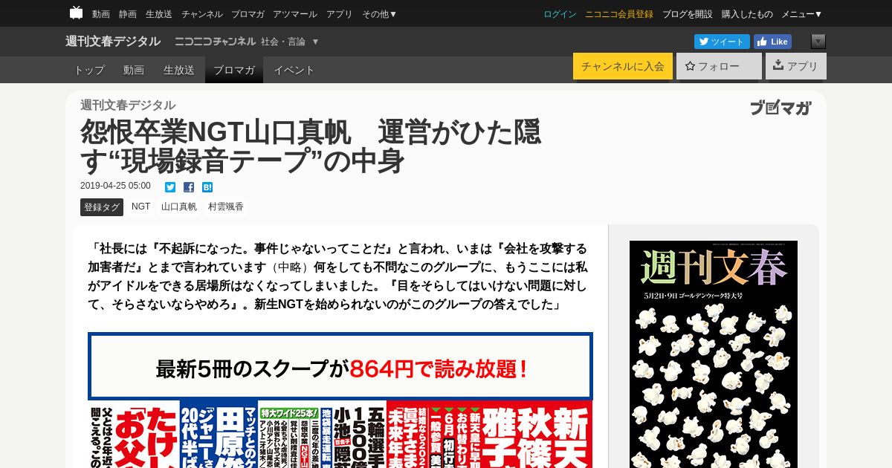Switch to channel トップ tab
Viewport: 892px width, 468px height.
89,70
